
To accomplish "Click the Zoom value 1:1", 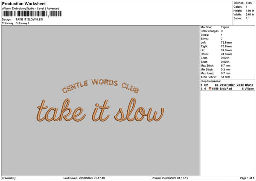I will coord(247,18).
